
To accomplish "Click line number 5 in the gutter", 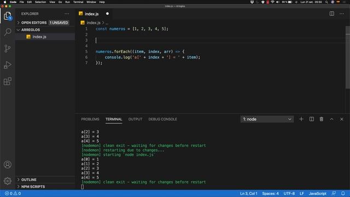I will pos(86,51).
